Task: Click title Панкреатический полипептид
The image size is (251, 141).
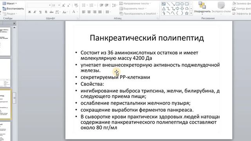Action: point(147,38)
